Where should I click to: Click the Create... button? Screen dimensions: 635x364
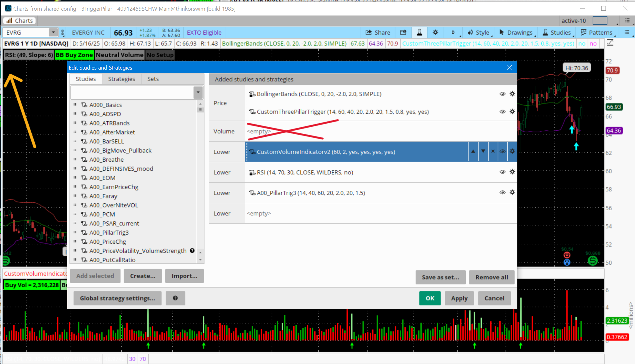point(143,276)
